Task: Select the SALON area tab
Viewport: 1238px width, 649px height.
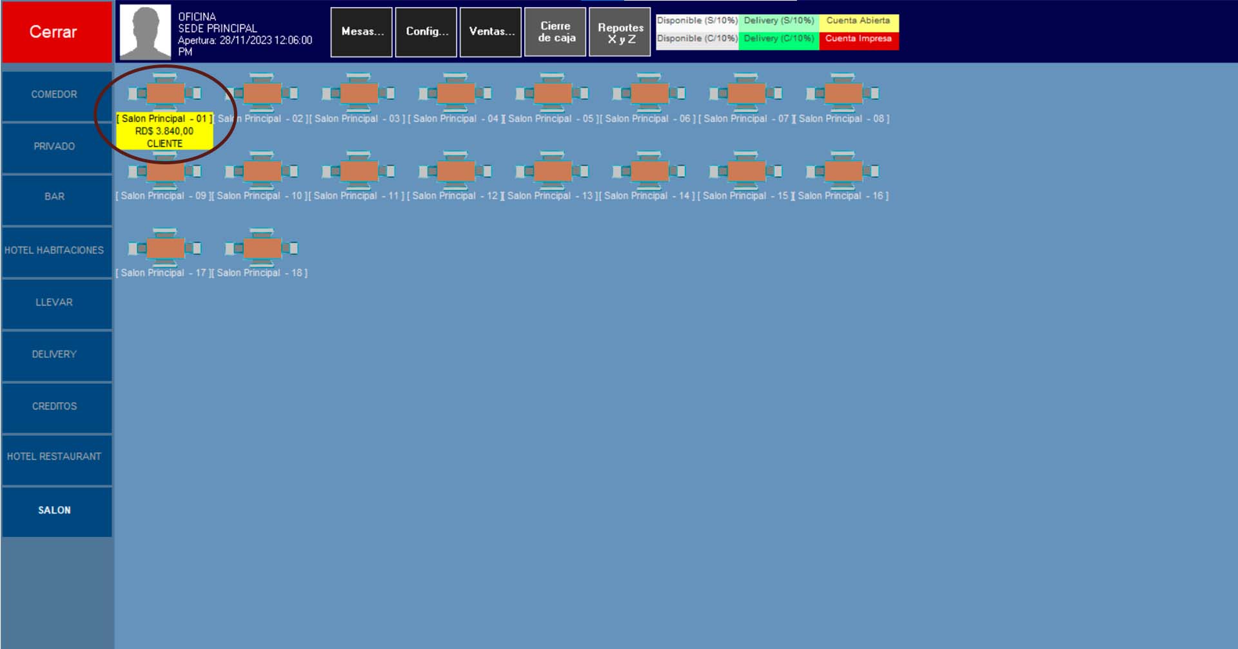Action: tap(57, 512)
